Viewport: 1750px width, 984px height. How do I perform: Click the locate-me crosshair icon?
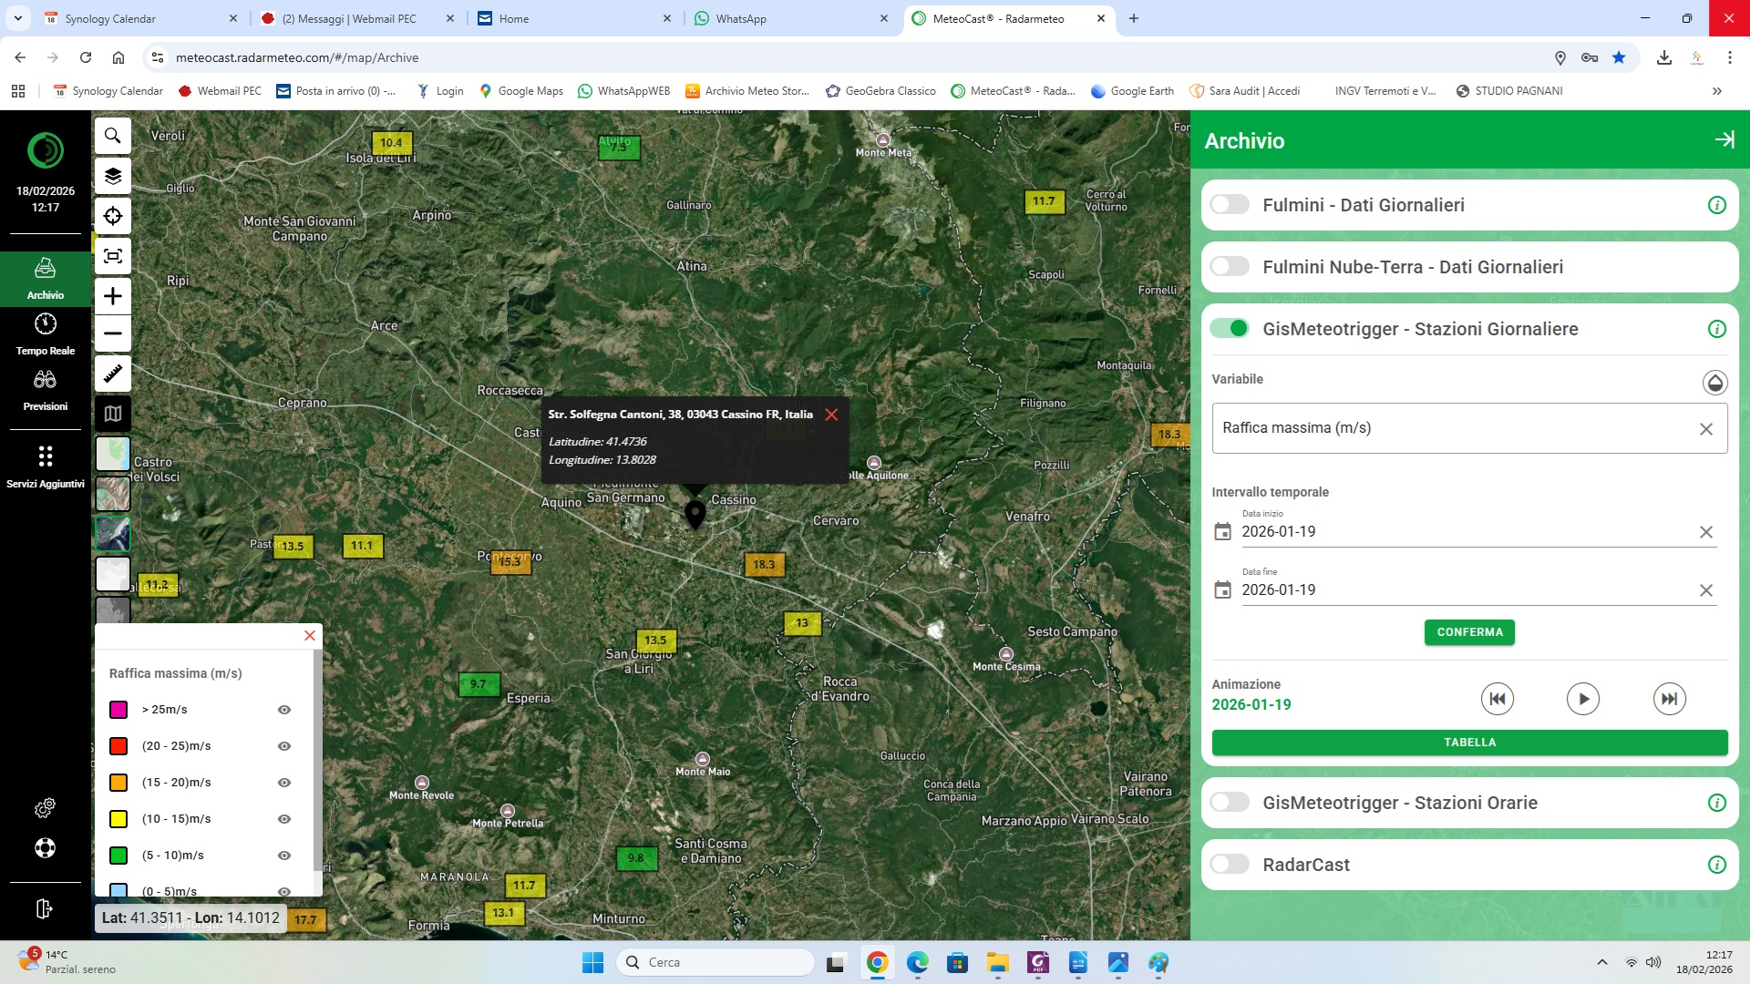click(113, 216)
